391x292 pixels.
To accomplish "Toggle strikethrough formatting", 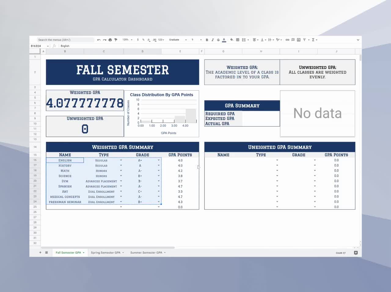I will (218, 40).
